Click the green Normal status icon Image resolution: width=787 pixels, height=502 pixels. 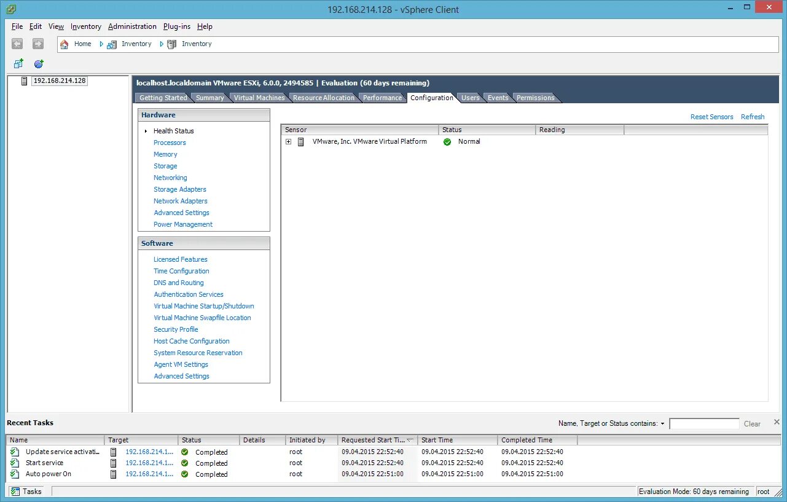[x=447, y=142]
